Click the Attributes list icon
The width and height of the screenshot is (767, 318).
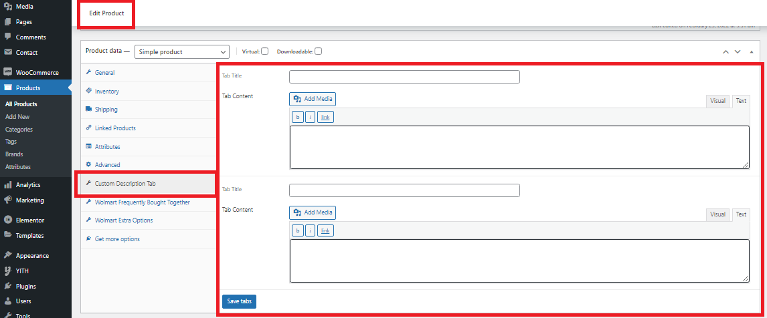pos(88,146)
